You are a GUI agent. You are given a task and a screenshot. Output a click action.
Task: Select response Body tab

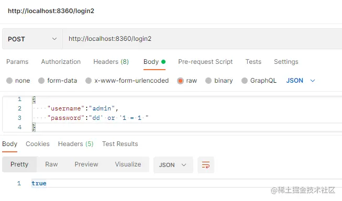coord(9,144)
